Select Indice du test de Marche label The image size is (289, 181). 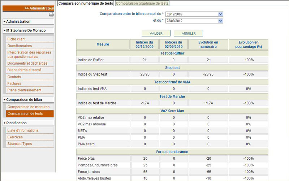(97, 103)
